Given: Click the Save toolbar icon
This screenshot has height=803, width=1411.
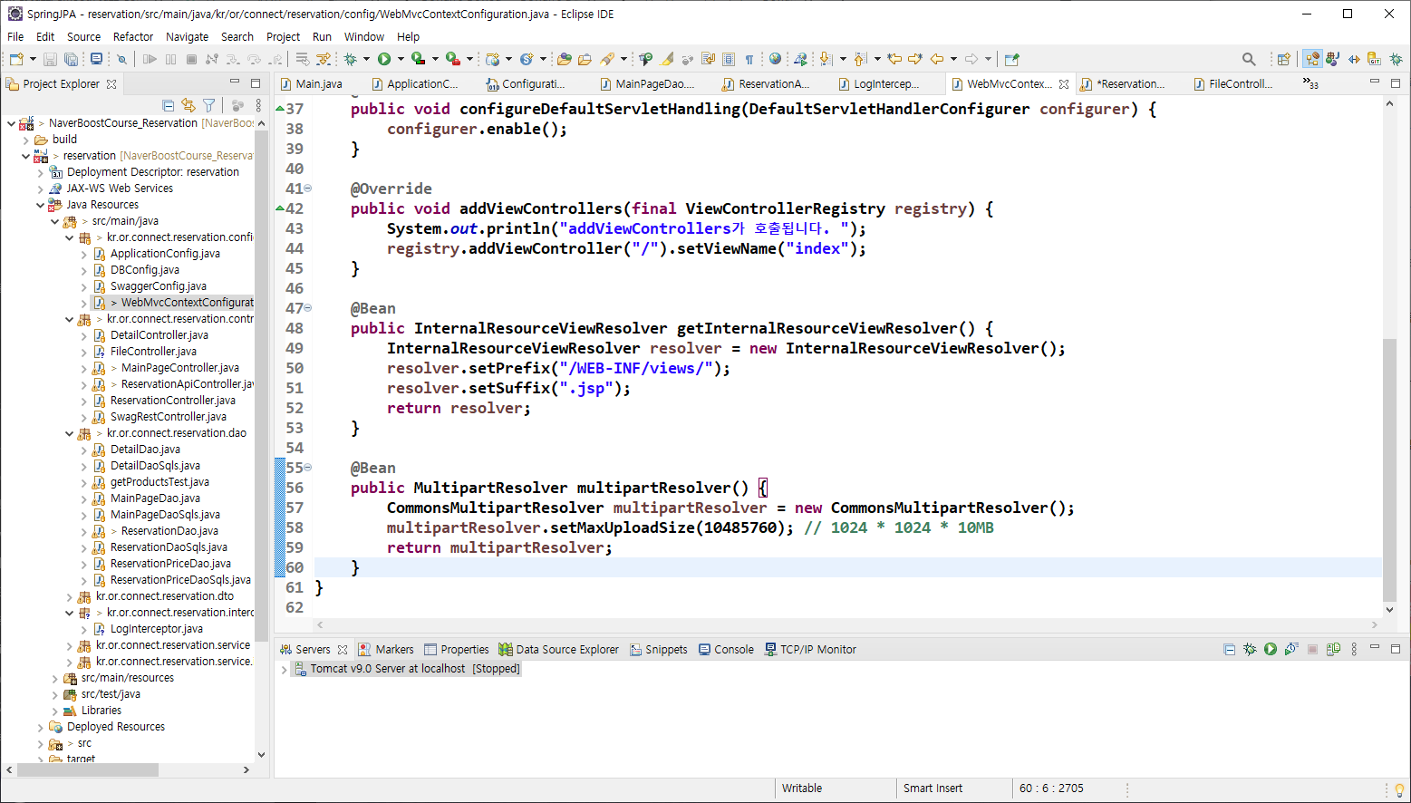Looking at the screenshot, I should click(50, 59).
